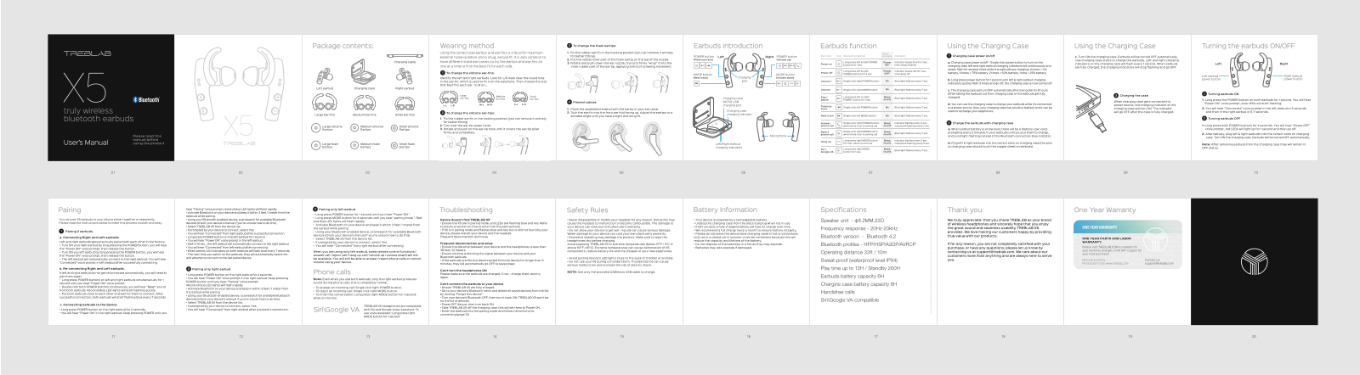This screenshot has width=1360, height=375.
Task: Click the 'Power on' row in Earbuds function table
Action: coord(875,64)
